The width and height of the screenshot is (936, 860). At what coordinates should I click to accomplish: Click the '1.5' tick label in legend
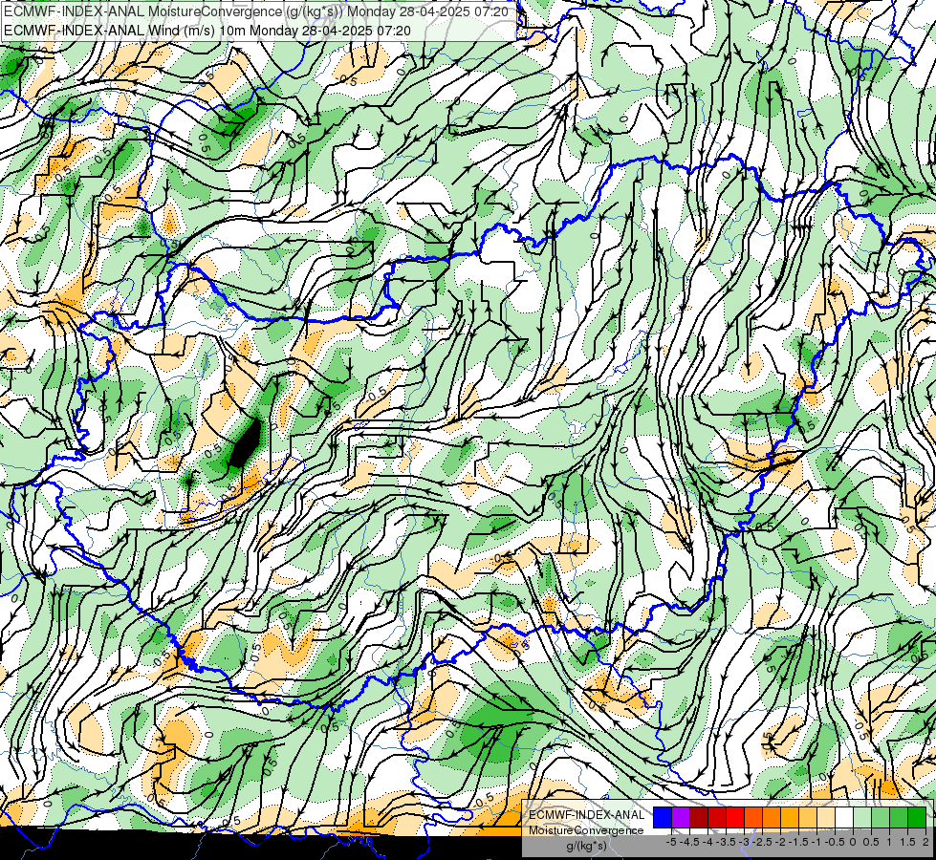(906, 842)
